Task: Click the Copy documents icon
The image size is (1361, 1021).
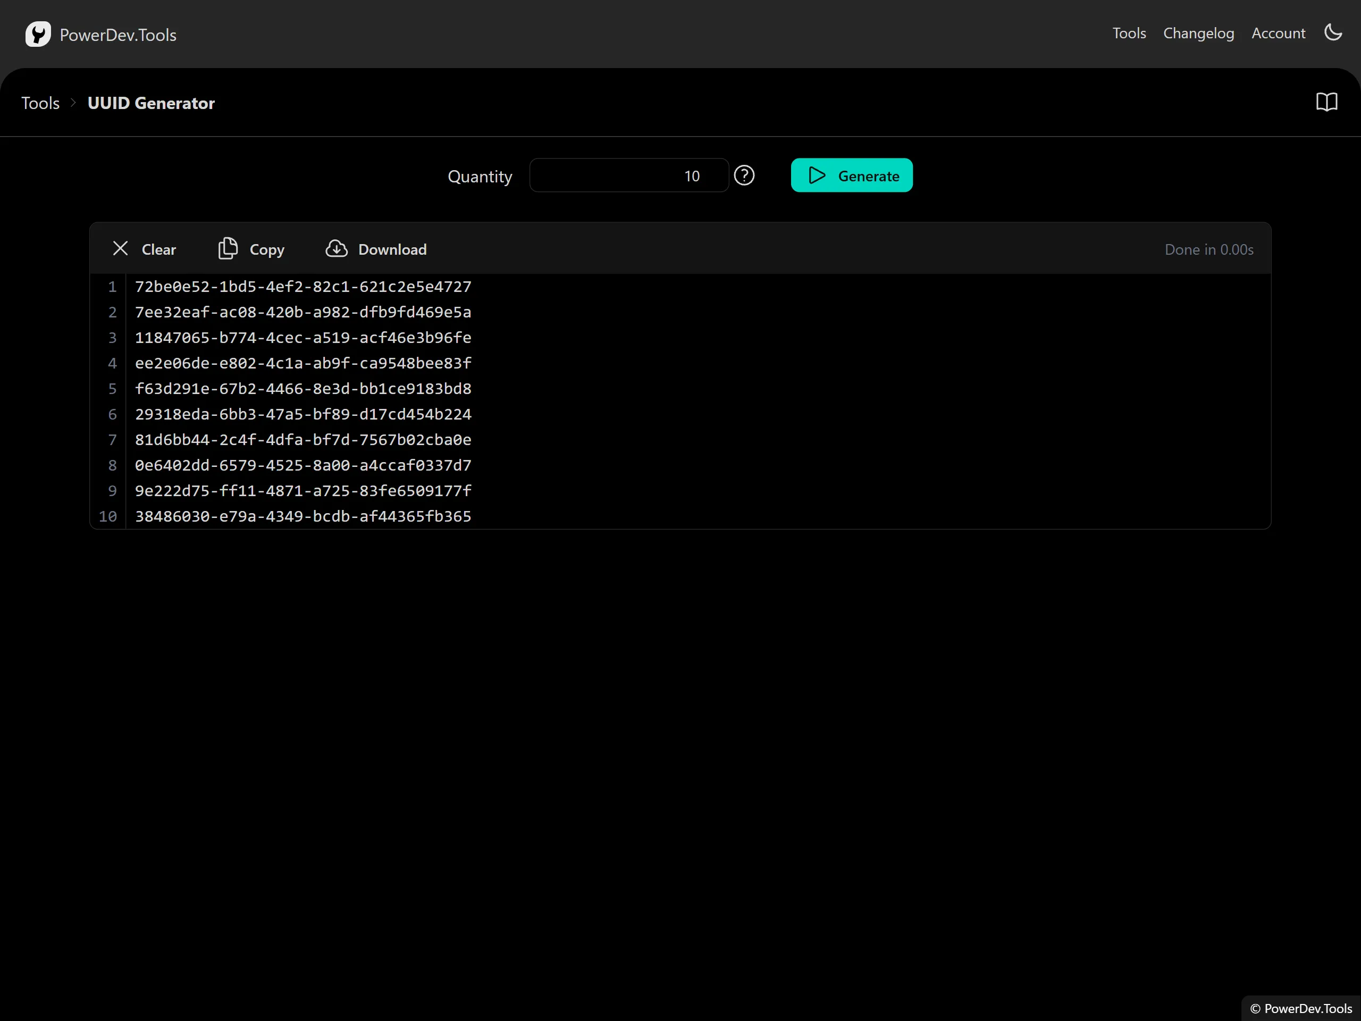Action: point(228,249)
